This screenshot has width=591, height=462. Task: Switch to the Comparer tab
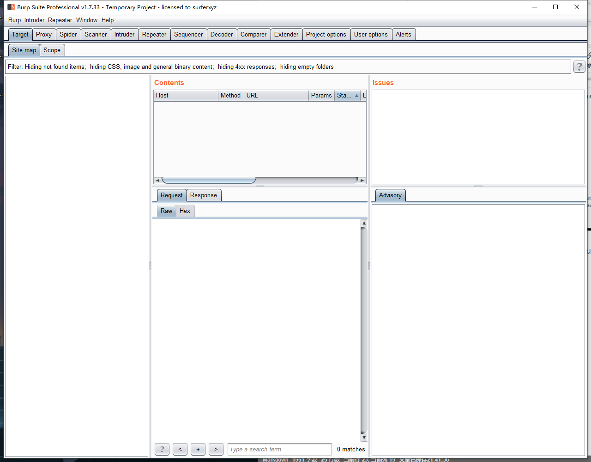click(253, 35)
